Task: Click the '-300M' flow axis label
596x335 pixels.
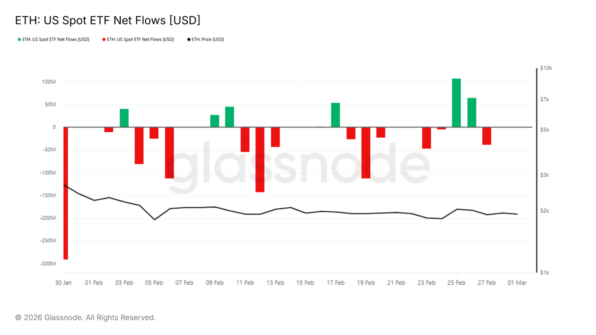Action: pos(48,264)
